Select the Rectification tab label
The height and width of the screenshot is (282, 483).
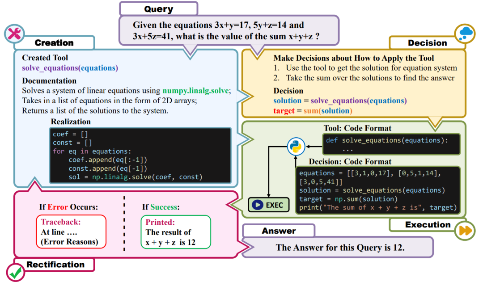55,265
